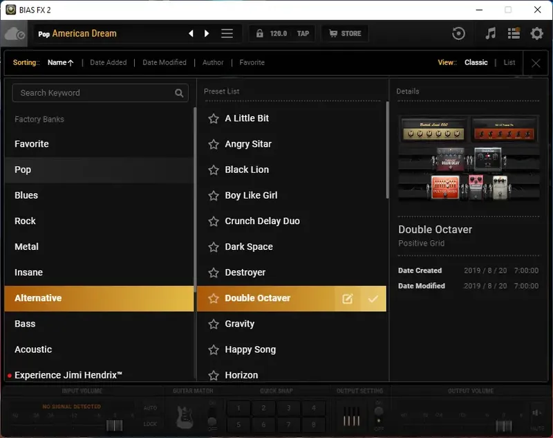Favorite the Black Lion preset star

pos(214,170)
